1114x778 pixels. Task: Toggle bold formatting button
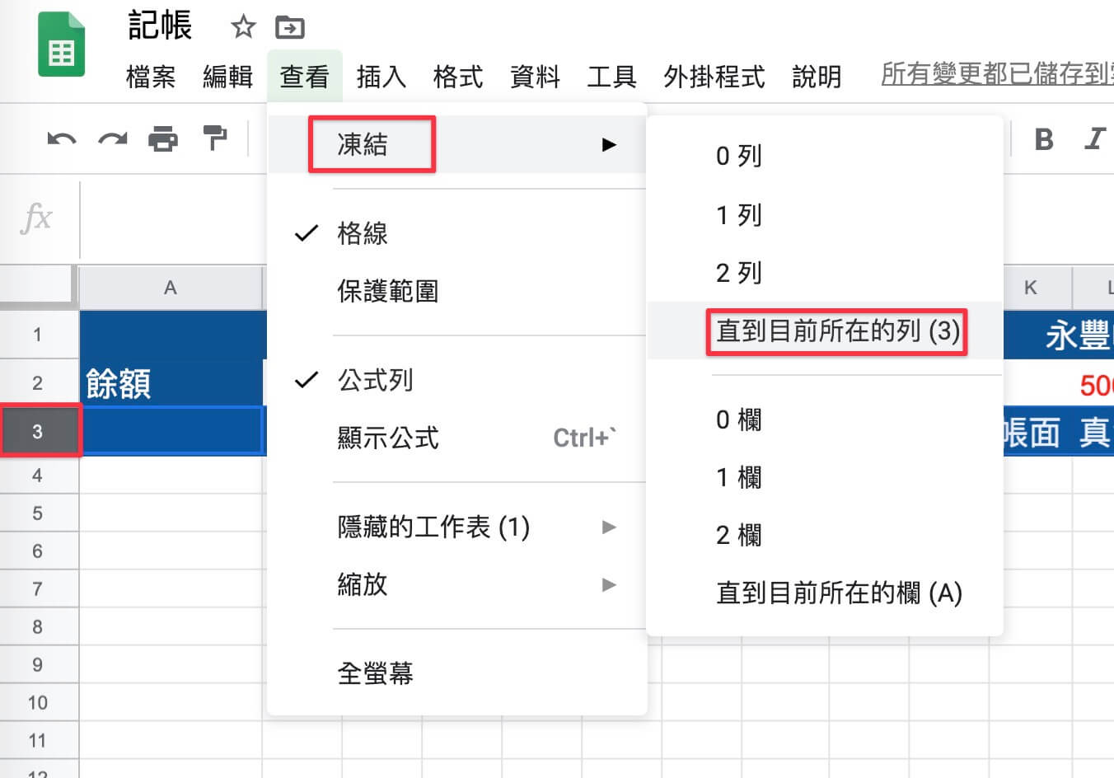tap(1044, 139)
